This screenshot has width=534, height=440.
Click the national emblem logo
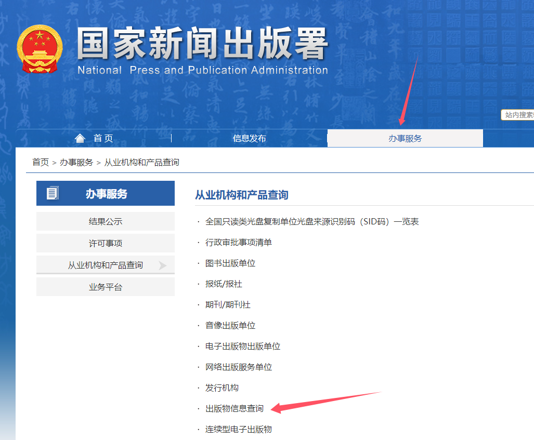(38, 48)
